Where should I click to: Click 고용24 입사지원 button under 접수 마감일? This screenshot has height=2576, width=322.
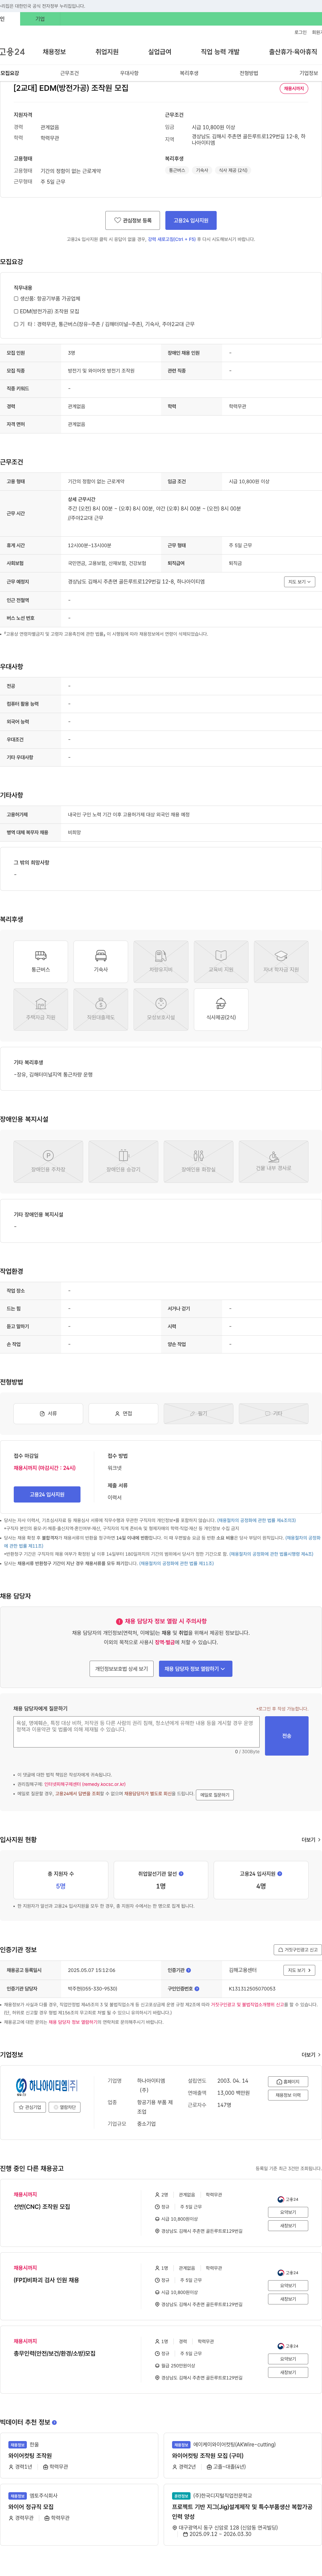pos(47,1494)
